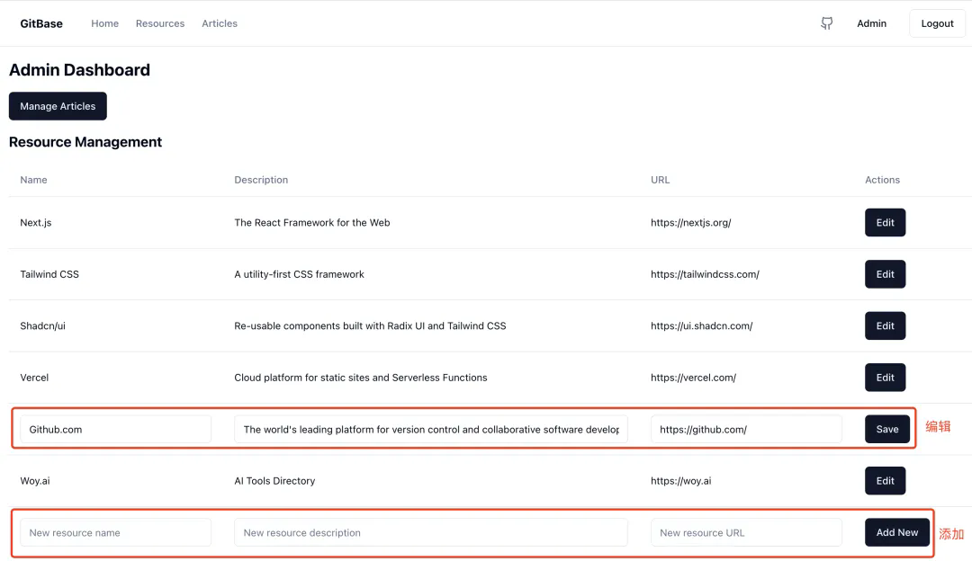The height and width of the screenshot is (561, 972).
Task: Edit the Next.js resource row
Action: click(885, 222)
